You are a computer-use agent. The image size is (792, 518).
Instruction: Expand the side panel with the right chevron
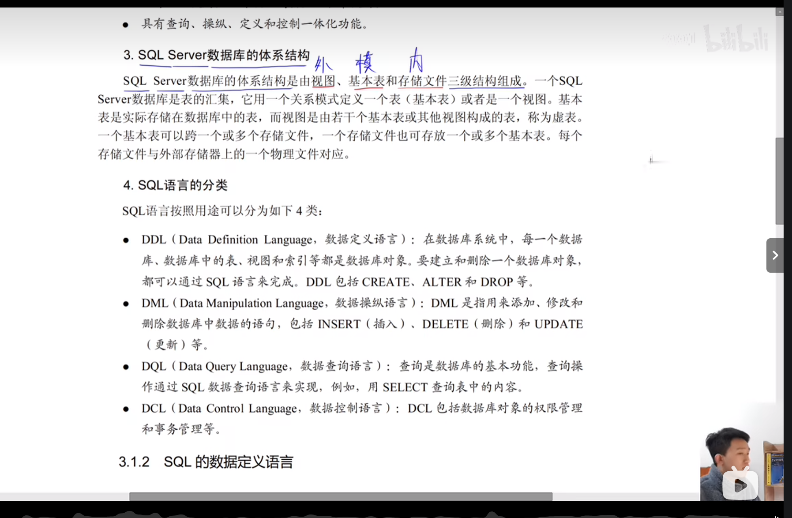point(775,255)
